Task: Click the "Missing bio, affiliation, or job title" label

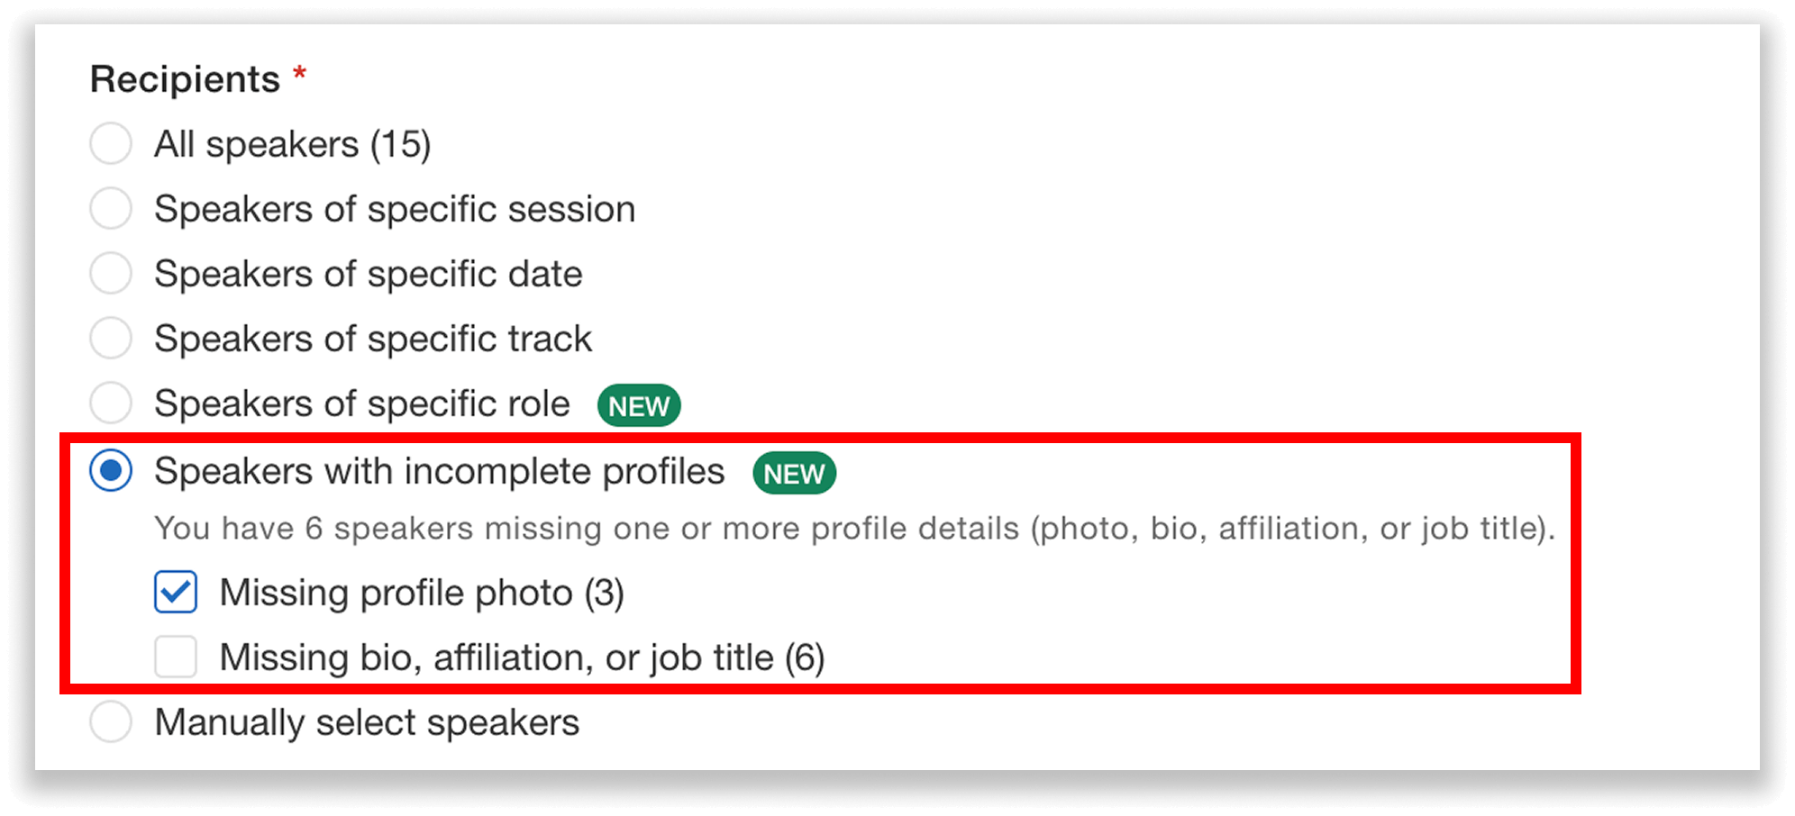Action: (x=524, y=657)
